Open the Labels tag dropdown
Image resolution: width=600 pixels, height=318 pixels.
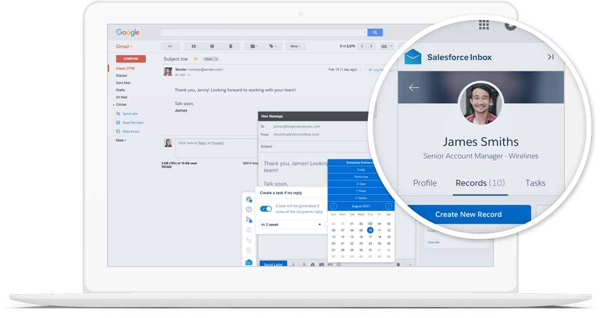pyautogui.click(x=273, y=47)
